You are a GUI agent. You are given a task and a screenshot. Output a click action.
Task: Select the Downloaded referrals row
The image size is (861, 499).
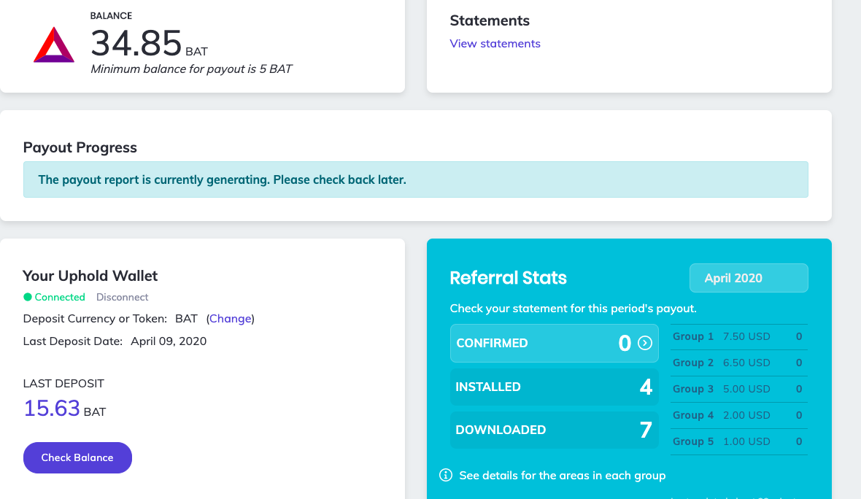point(554,430)
